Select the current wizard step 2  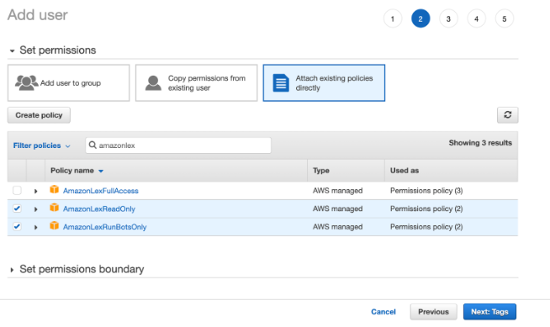pos(420,18)
